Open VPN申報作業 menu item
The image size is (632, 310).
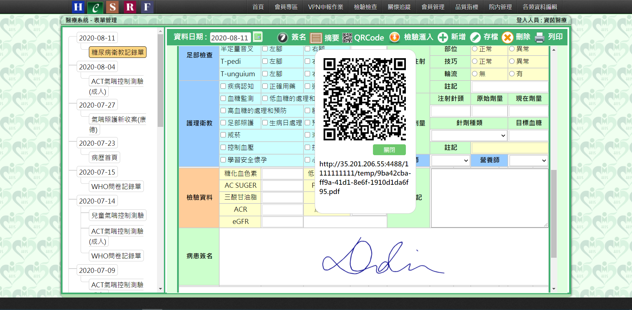(x=326, y=7)
